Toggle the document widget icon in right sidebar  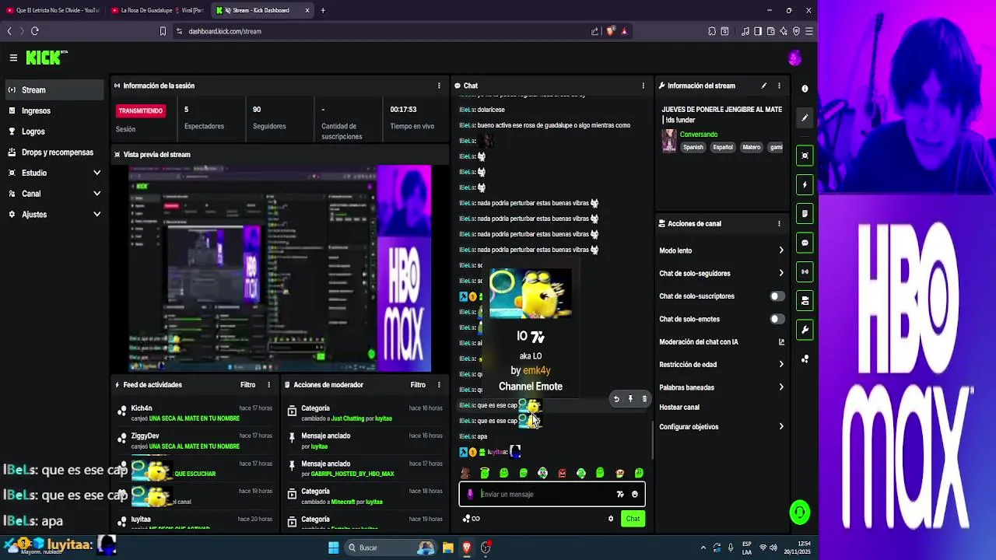point(805,214)
